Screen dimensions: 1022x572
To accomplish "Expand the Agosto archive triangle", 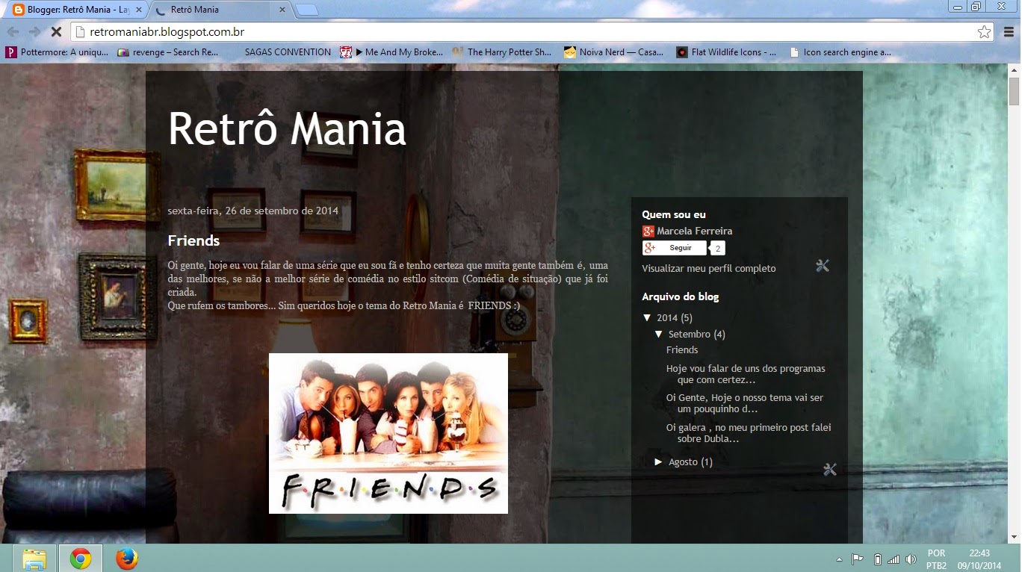I will 659,461.
